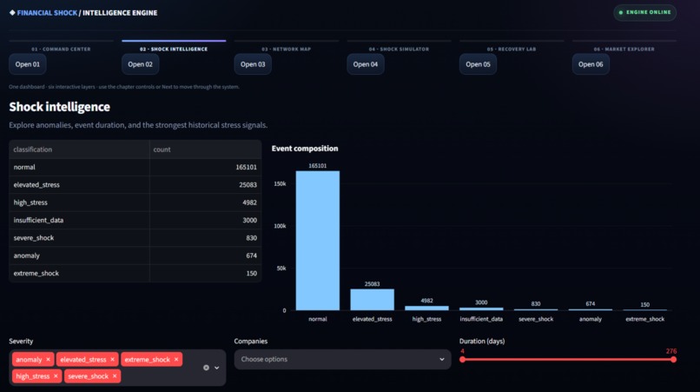Open 03 Network Map

[x=253, y=64]
